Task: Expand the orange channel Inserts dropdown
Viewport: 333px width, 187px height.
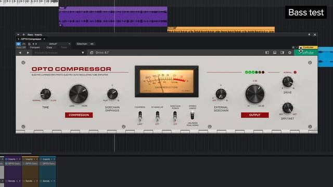Action: 34,159
